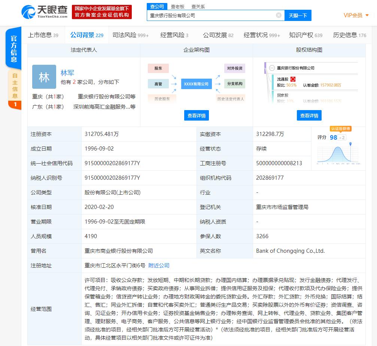This screenshot has width=377, height=346.
Task: Expand the 公司背景 229 section tab
Action: point(86,35)
